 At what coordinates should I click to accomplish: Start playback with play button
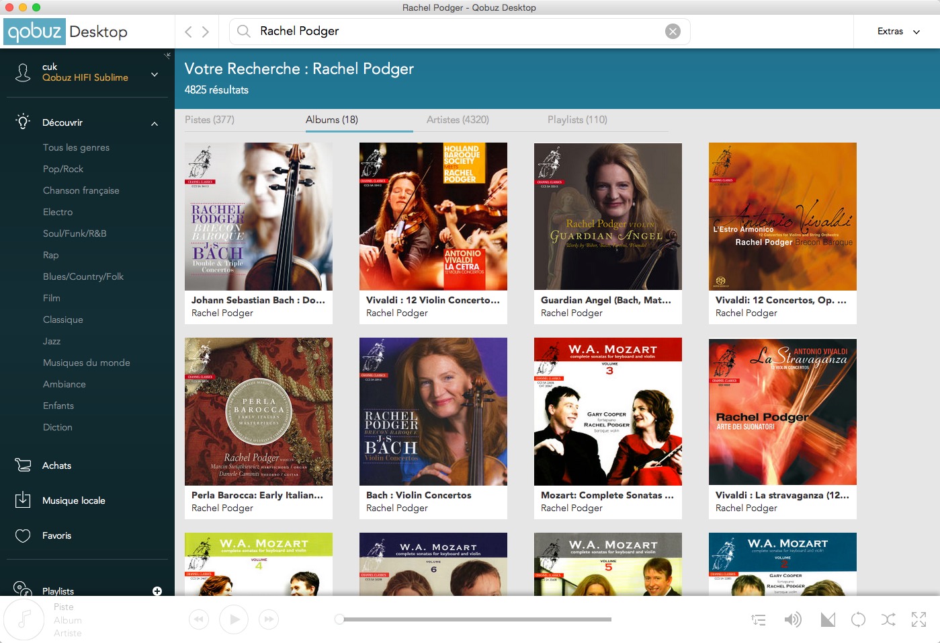pos(234,619)
